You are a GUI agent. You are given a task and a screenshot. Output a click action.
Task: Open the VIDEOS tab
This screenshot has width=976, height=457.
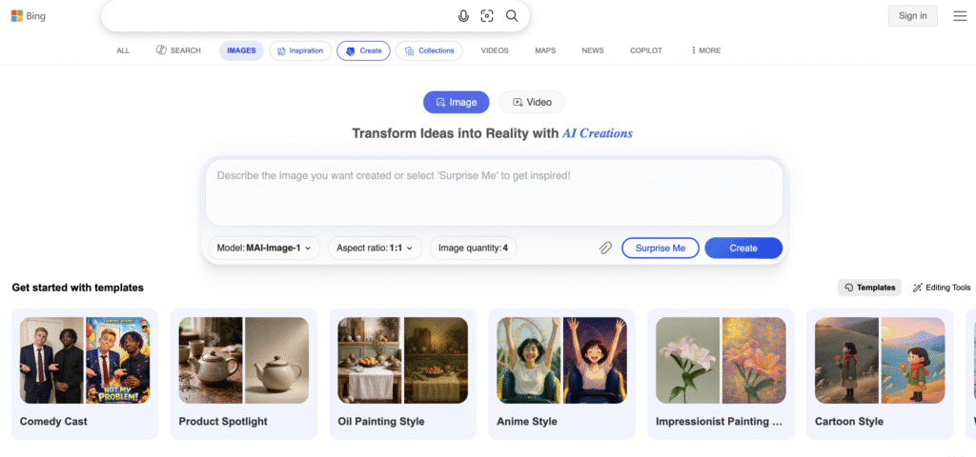point(495,50)
